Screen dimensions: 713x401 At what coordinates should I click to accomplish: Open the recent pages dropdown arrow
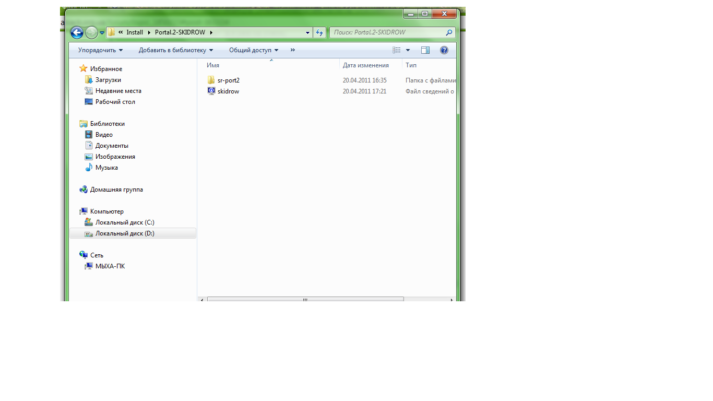point(102,33)
